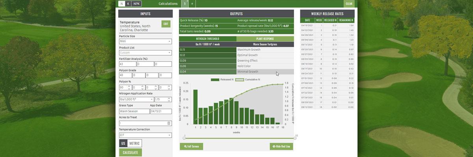Hide the red line on chart
473x157 pixels.
[281, 146]
